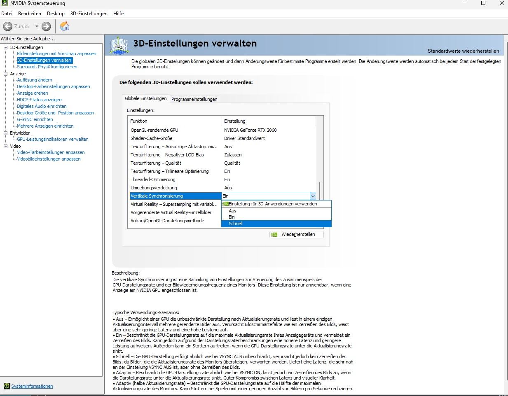
Task: Select Vulkan/OpenGL-Darstellungsmethode row
Action: coord(175,221)
